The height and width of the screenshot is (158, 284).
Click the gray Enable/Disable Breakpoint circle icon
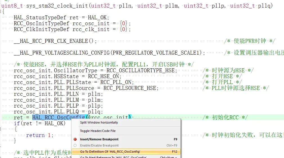pyautogui.click(x=75, y=145)
